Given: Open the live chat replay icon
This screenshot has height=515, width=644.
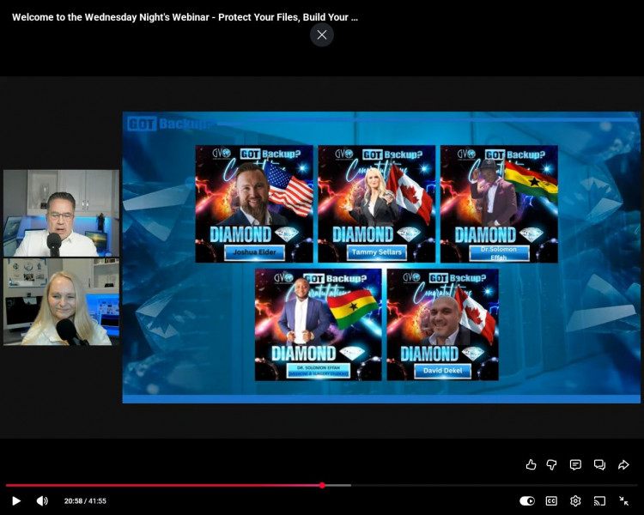Looking at the screenshot, I should point(599,464).
